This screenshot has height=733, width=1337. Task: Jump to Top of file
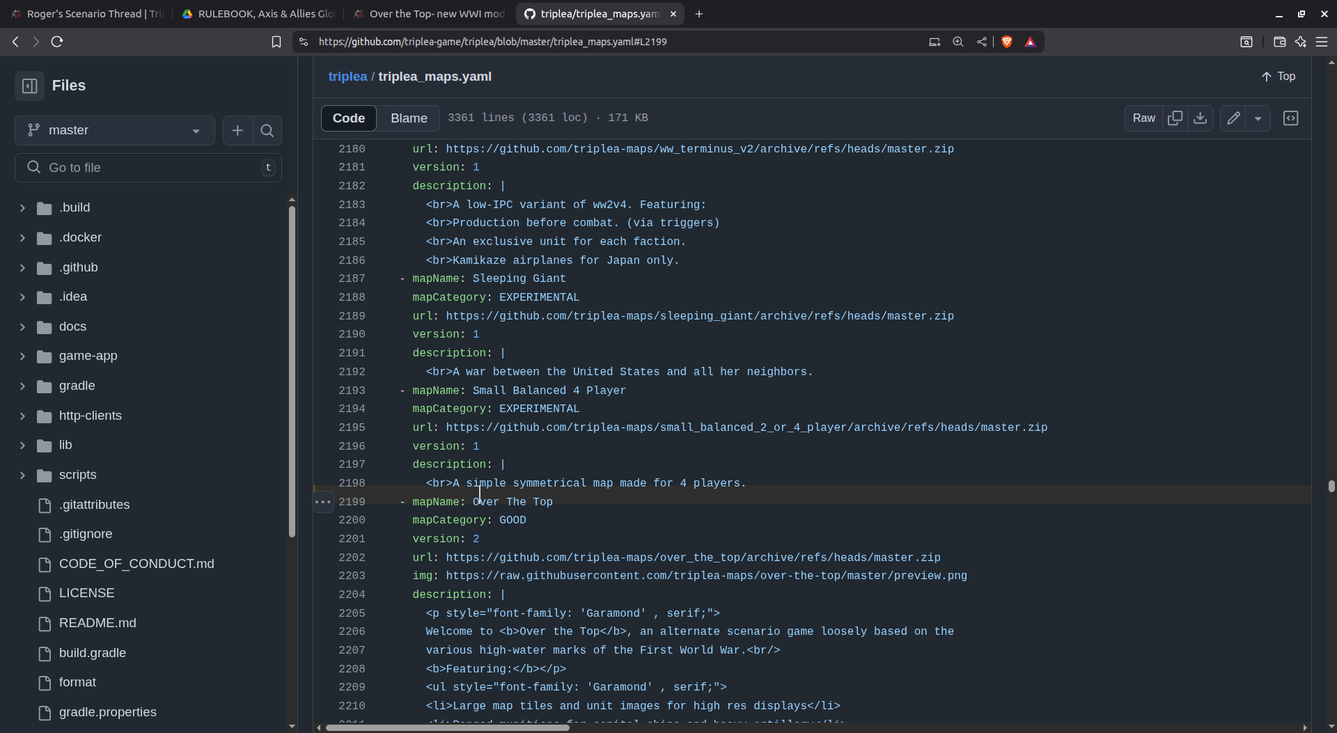[x=1278, y=77]
